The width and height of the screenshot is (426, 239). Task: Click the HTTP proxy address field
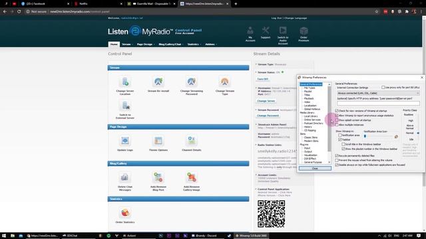[378, 104]
